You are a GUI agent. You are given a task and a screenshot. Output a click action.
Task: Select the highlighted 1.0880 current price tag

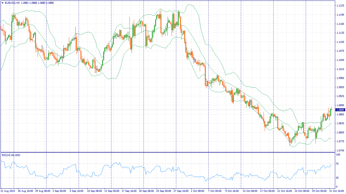(x=340, y=110)
